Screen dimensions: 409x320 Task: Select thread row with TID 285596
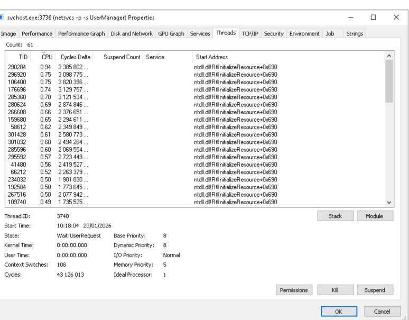[194, 150]
